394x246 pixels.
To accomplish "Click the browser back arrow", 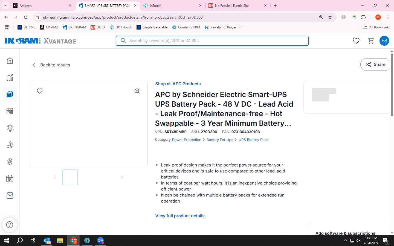I will [x=6, y=17].
